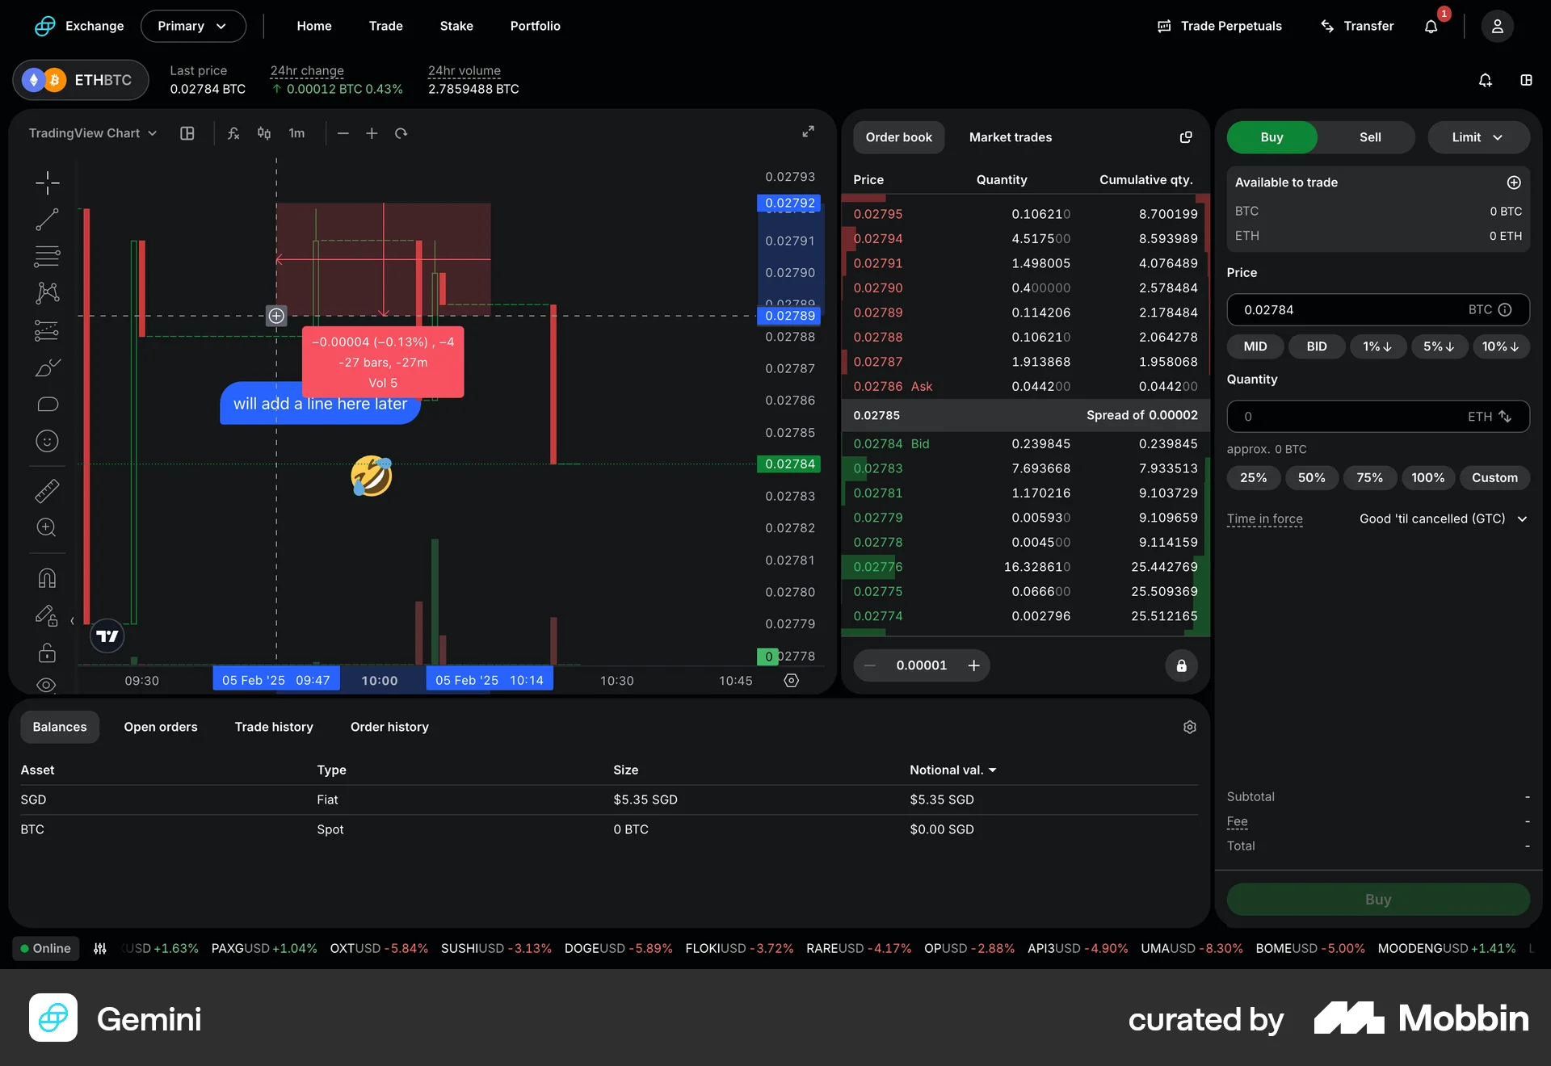The image size is (1551, 1066).
Task: Select the measure ruler tool
Action: pos(47,490)
